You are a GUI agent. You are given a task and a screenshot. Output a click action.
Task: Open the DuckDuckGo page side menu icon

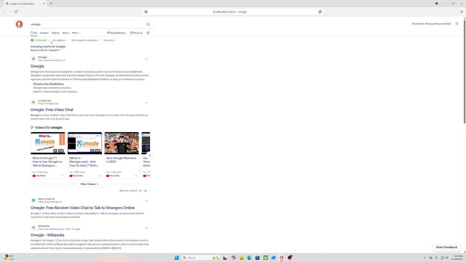[457, 24]
